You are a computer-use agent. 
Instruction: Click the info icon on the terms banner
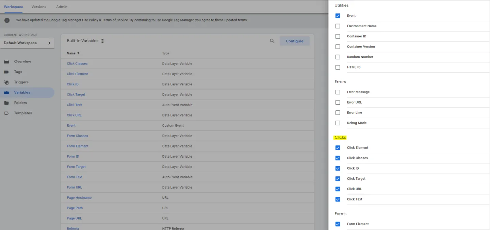7,20
